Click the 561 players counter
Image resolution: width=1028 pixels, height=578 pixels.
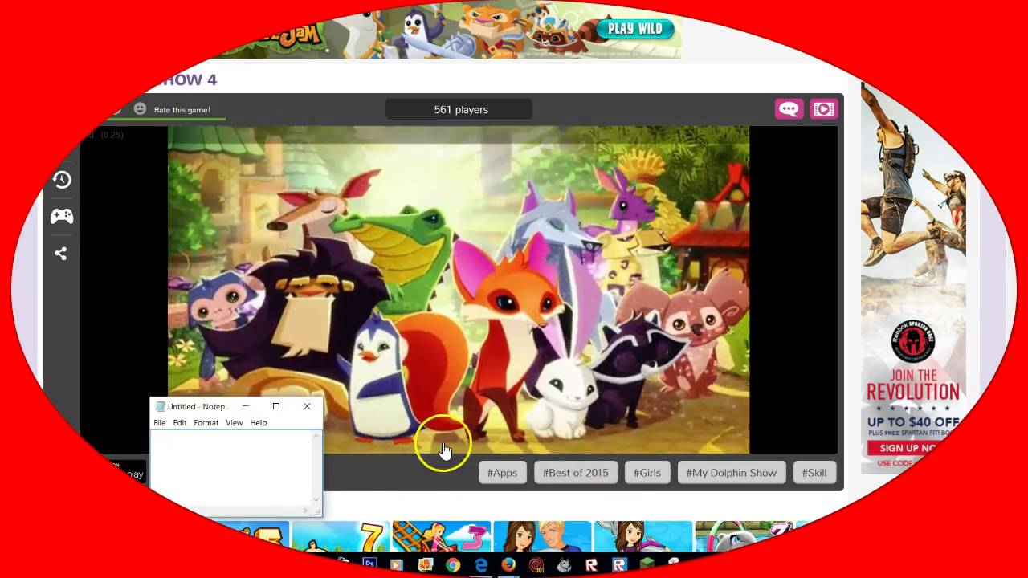click(460, 109)
